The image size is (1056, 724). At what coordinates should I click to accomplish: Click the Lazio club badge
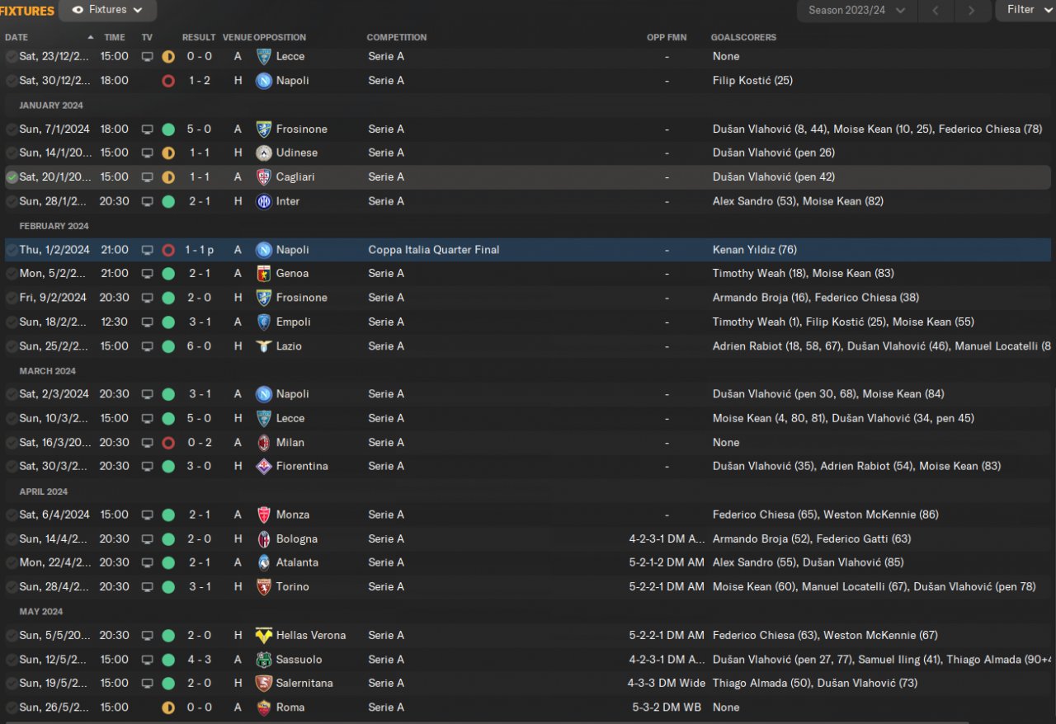(264, 346)
